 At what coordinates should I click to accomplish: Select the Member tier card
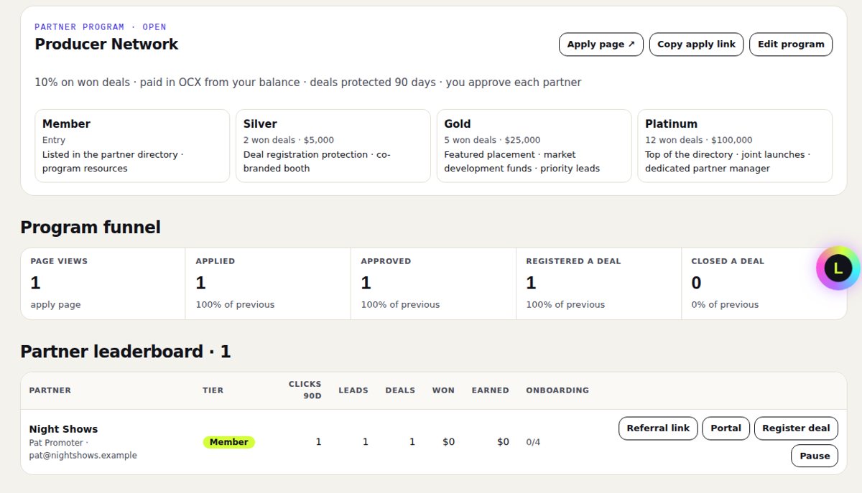(x=132, y=146)
